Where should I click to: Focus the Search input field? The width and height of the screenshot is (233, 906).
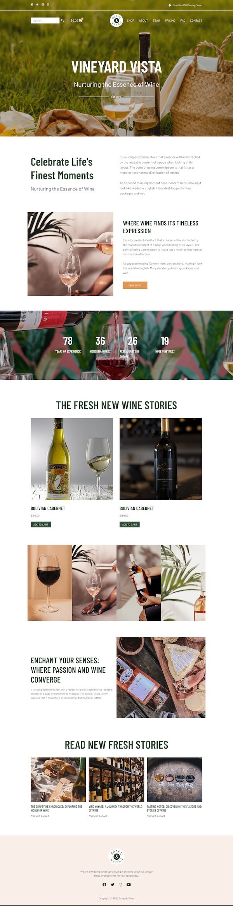(45, 21)
